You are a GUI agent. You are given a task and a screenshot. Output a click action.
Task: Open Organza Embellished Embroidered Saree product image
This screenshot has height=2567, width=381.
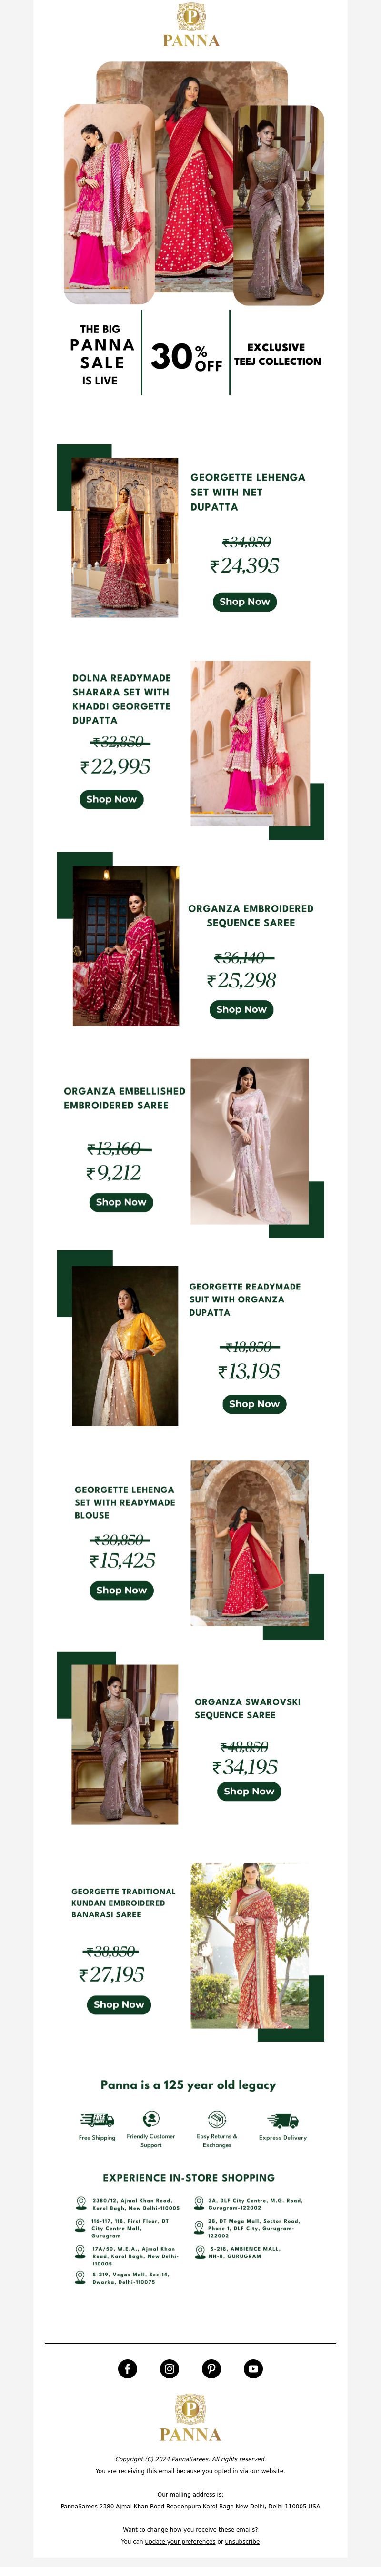[x=251, y=1142]
